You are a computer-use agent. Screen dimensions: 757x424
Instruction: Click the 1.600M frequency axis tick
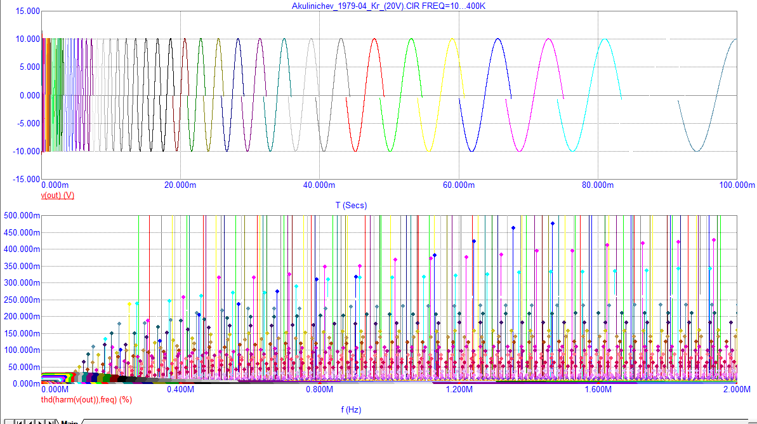pyautogui.click(x=598, y=389)
